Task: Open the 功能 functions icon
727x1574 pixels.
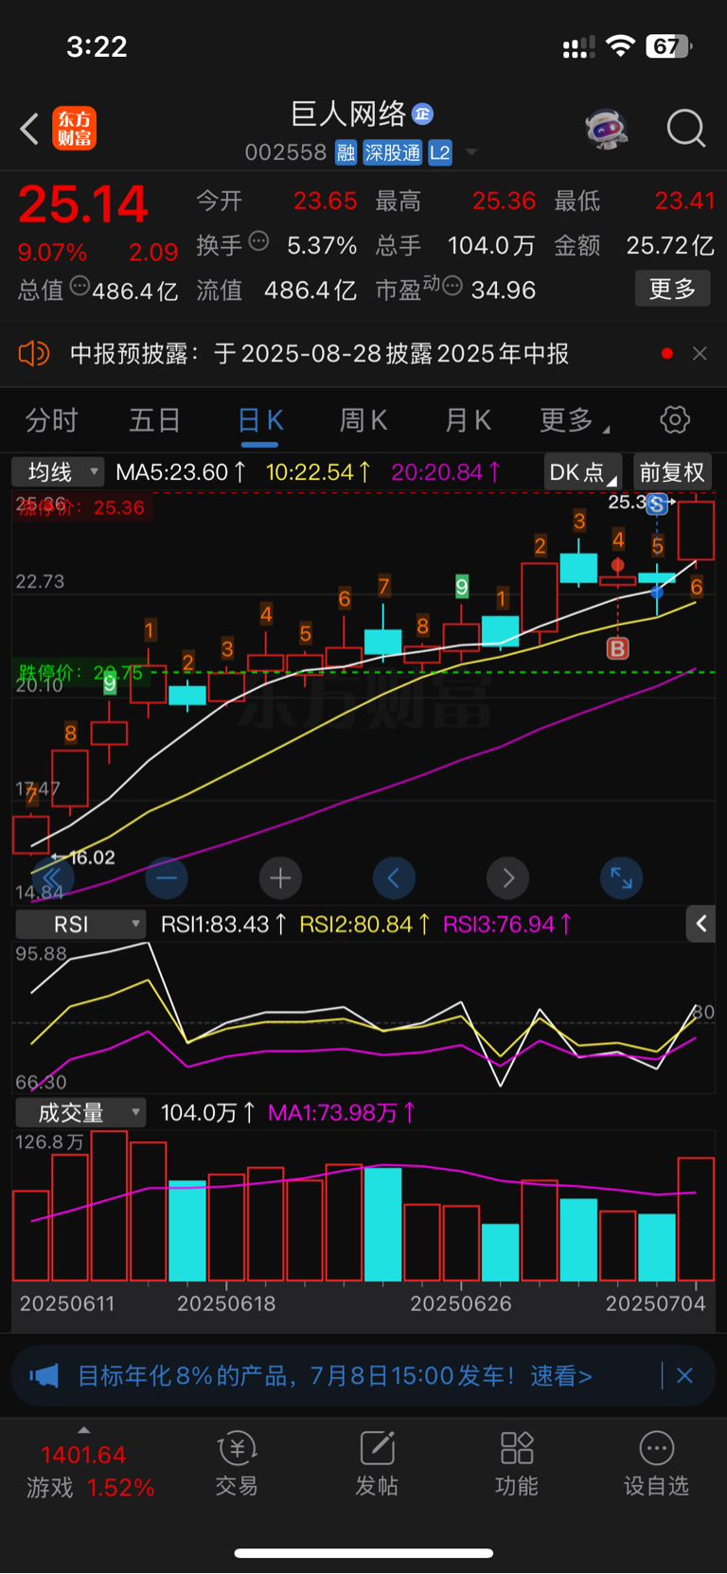Action: 517,1463
